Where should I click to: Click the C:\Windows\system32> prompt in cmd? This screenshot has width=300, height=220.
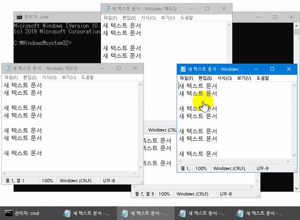42,43
